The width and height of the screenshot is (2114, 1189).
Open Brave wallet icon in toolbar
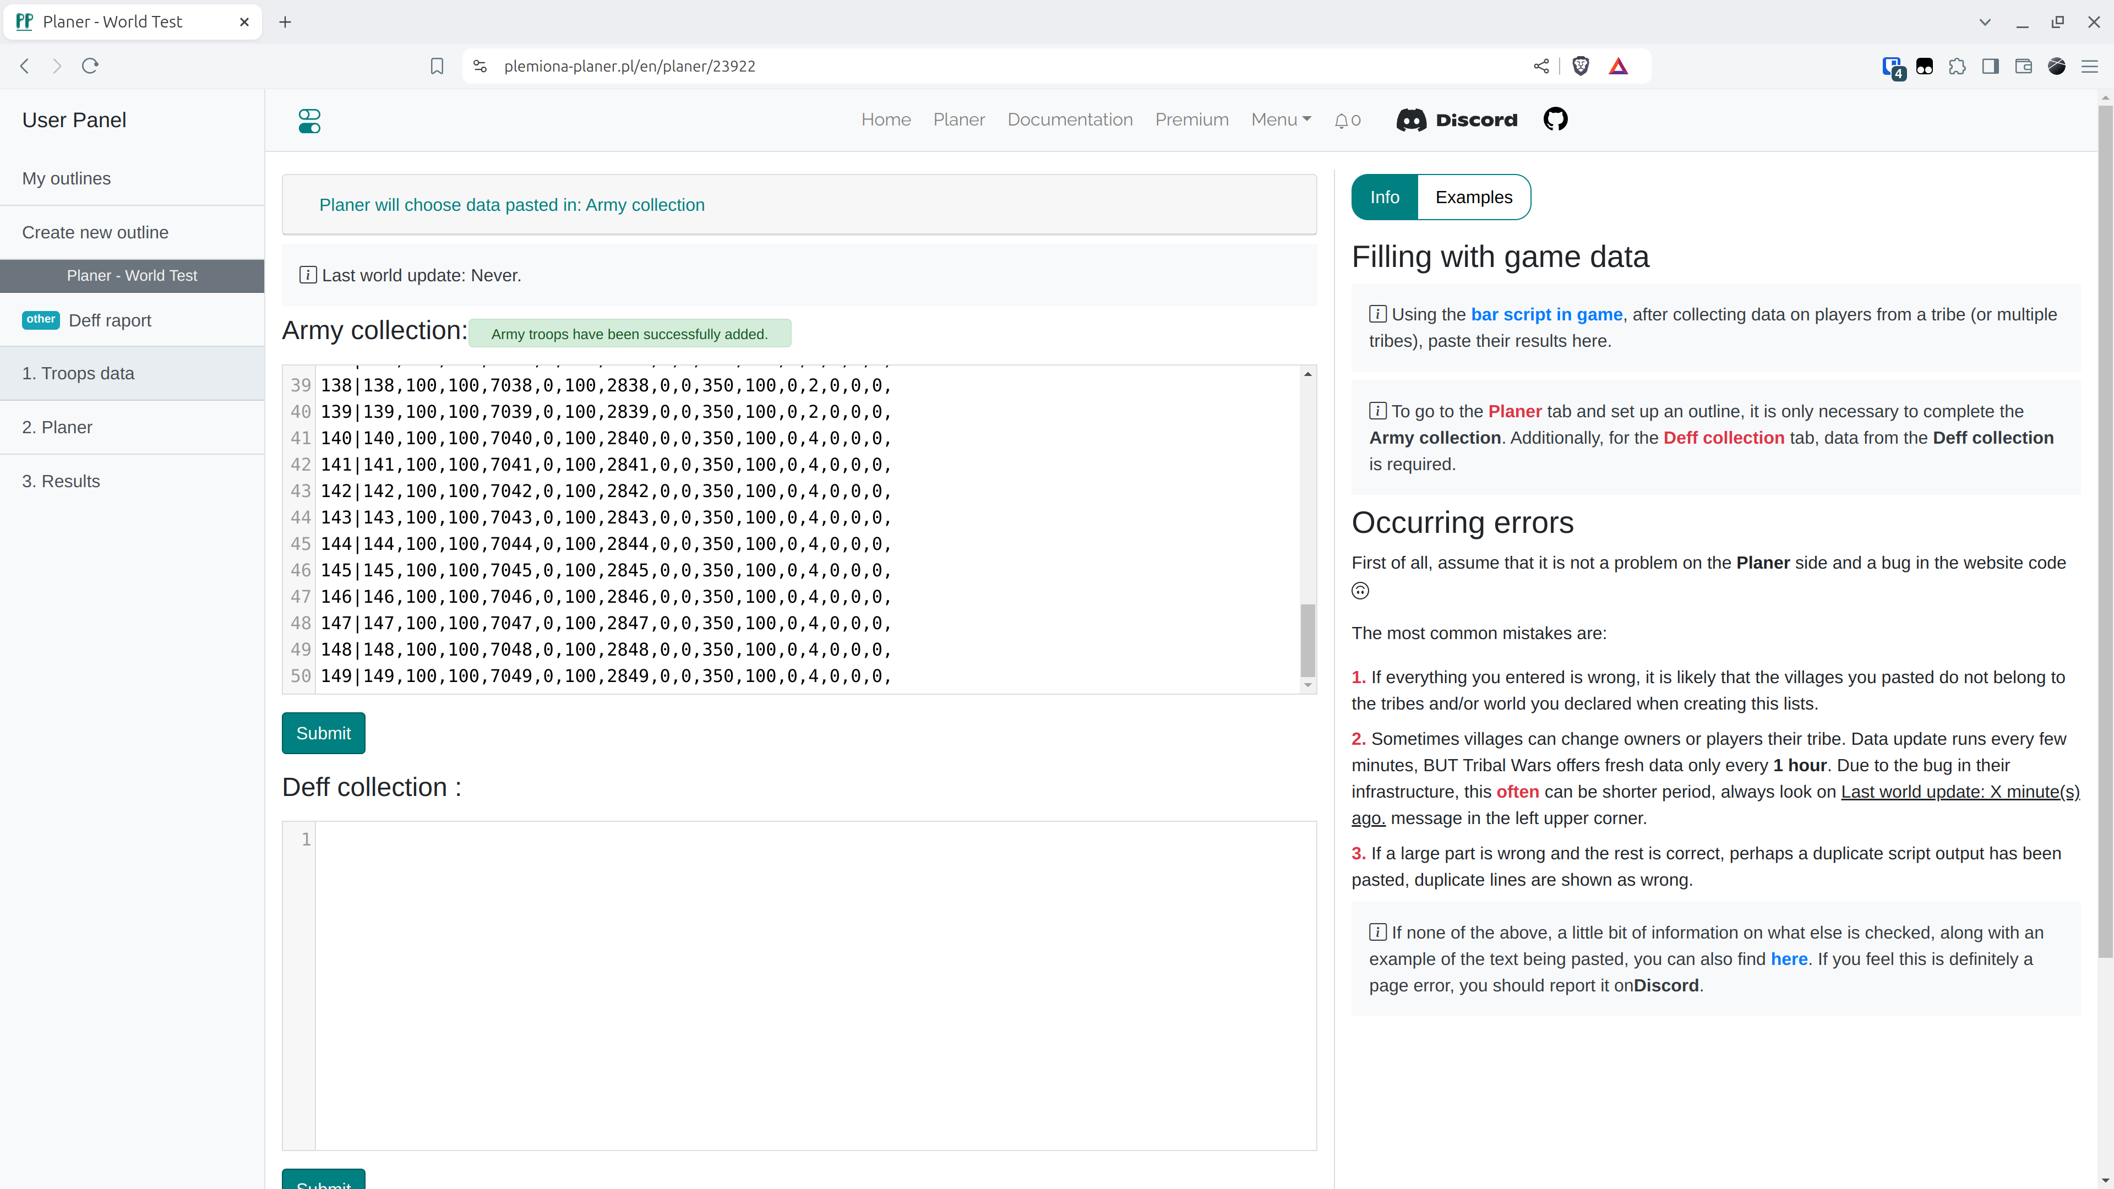pyautogui.click(x=2023, y=67)
